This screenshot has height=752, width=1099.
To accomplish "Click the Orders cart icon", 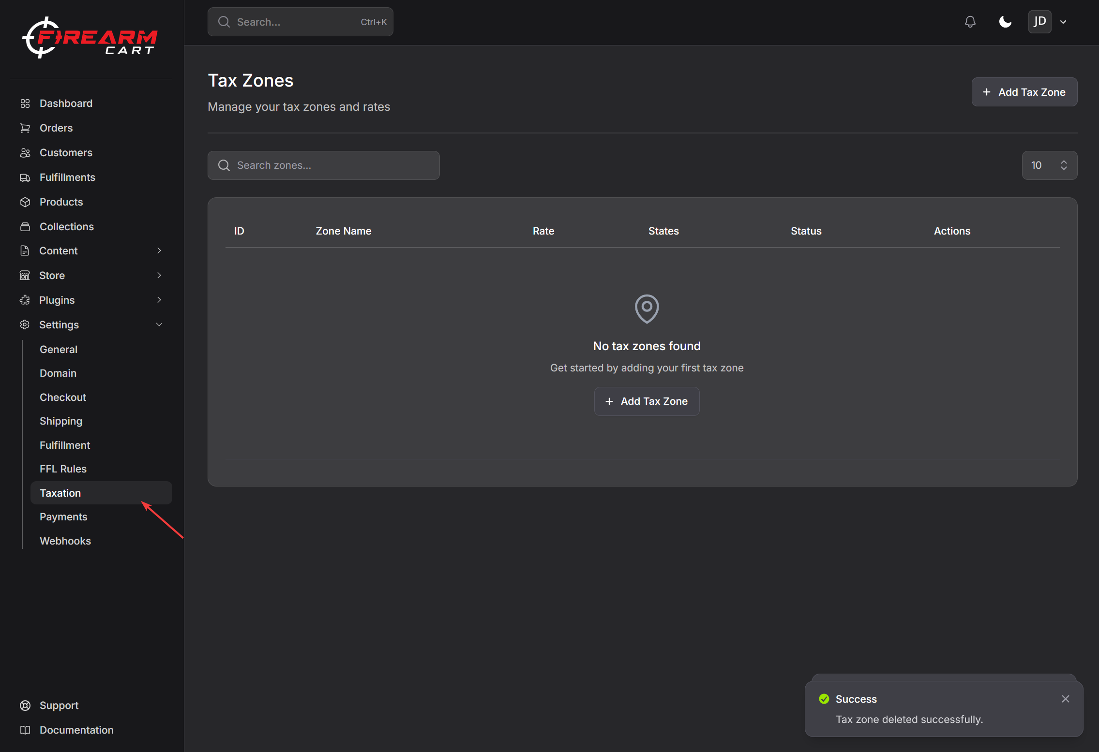I will pos(25,128).
